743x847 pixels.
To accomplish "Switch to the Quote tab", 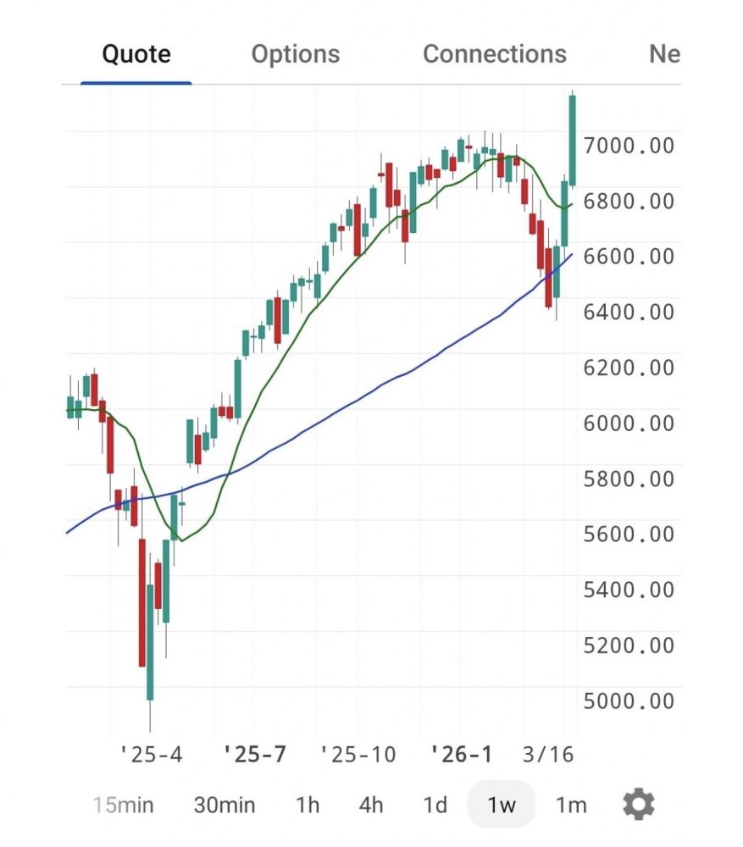I will point(136,54).
